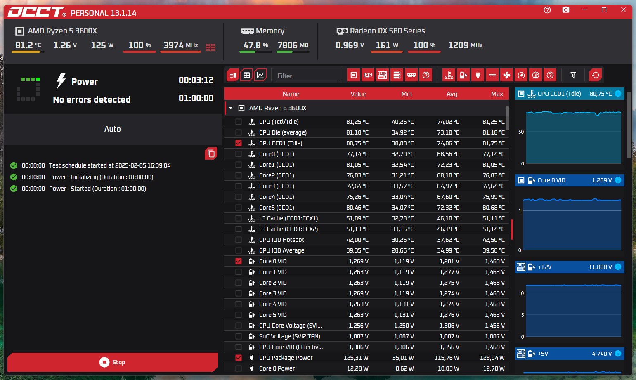Check Core 0 Power checkbox
The width and height of the screenshot is (636, 380).
click(x=239, y=368)
